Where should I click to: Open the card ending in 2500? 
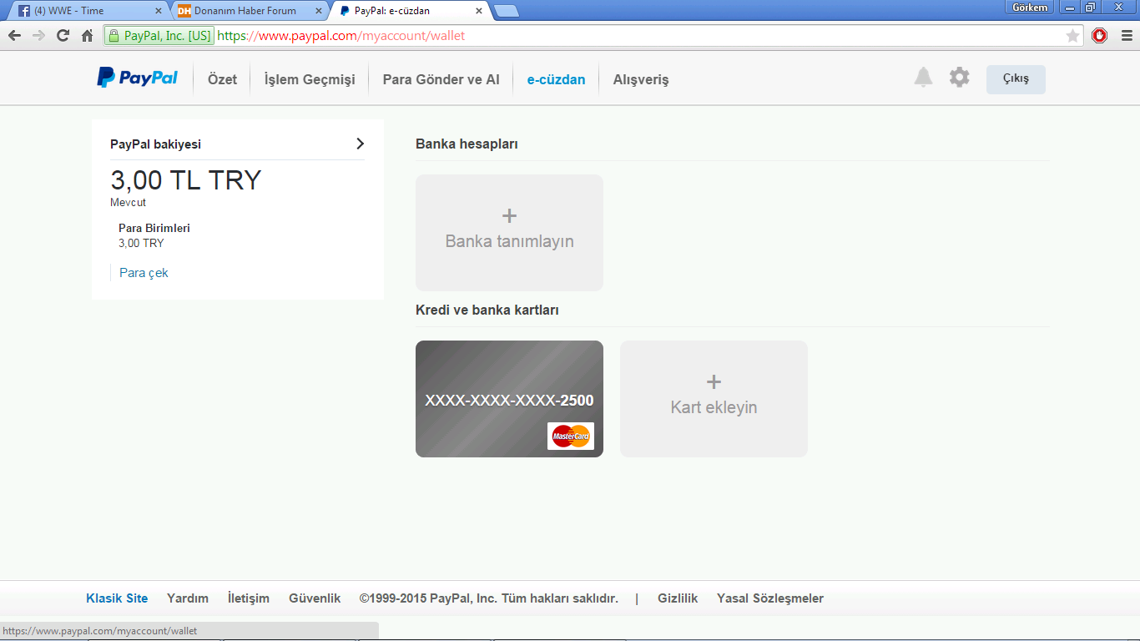(x=509, y=399)
